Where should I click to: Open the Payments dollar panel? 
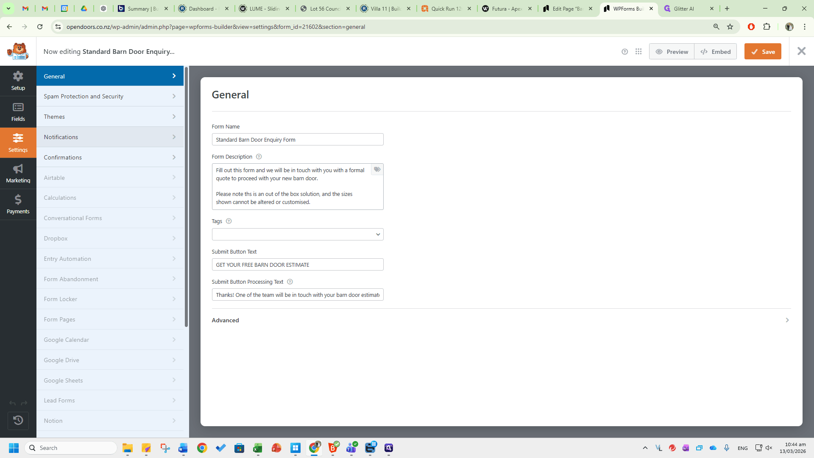click(x=18, y=204)
